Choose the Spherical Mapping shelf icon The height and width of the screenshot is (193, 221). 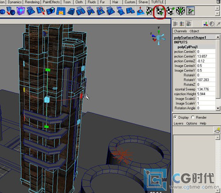point(170,11)
